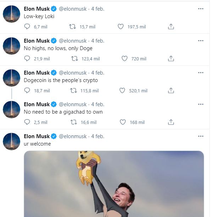Retweet "Dogecoin is the people's crypto"
This screenshot has height=217, width=213.
click(74, 91)
